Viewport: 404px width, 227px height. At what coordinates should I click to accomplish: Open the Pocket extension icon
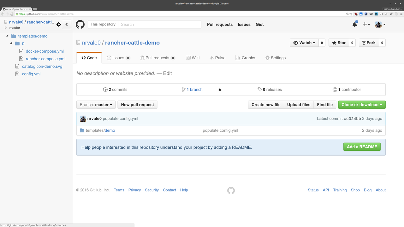pos(371,14)
